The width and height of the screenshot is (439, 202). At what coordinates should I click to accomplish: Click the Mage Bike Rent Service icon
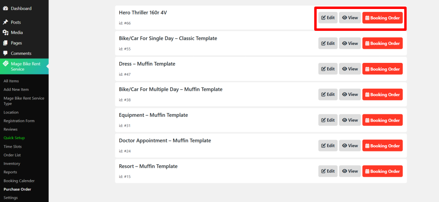(x=5, y=64)
